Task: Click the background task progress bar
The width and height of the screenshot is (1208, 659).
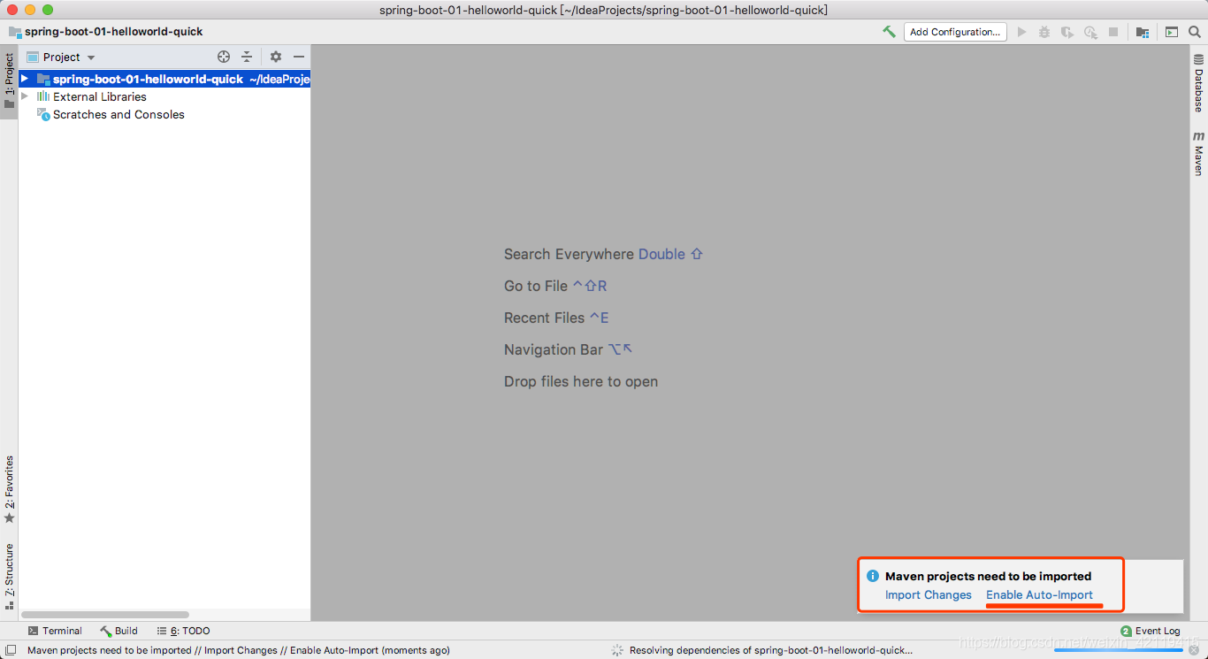Action: coord(1119,651)
